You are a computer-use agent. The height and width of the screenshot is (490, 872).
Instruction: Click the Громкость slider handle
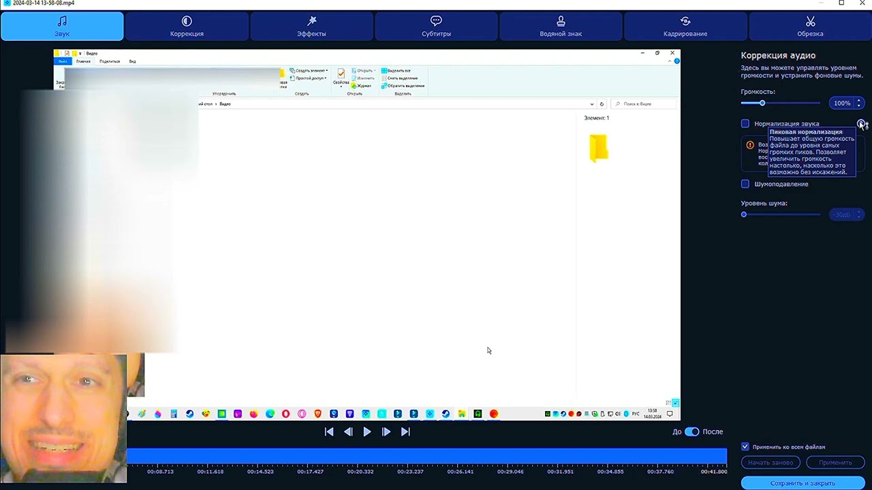762,103
